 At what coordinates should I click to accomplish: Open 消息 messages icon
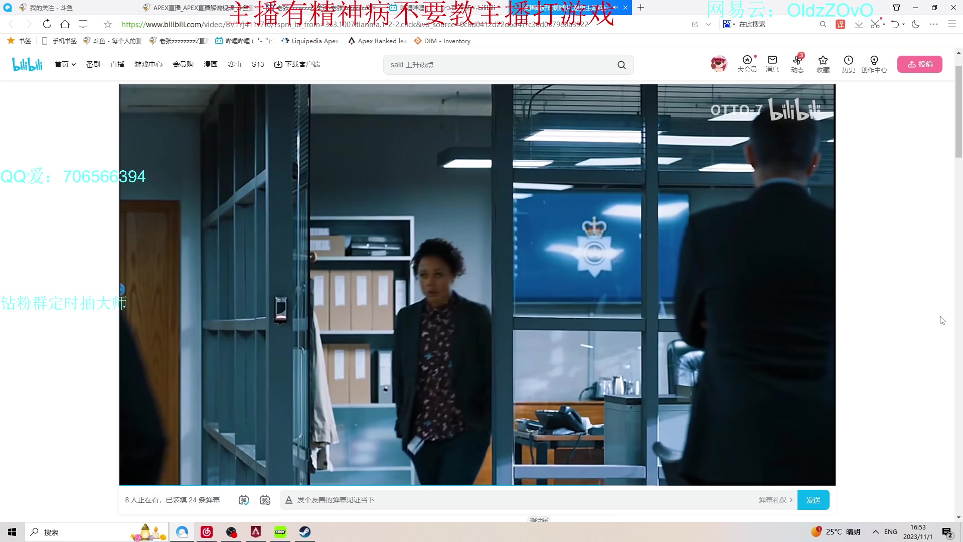pos(772,64)
